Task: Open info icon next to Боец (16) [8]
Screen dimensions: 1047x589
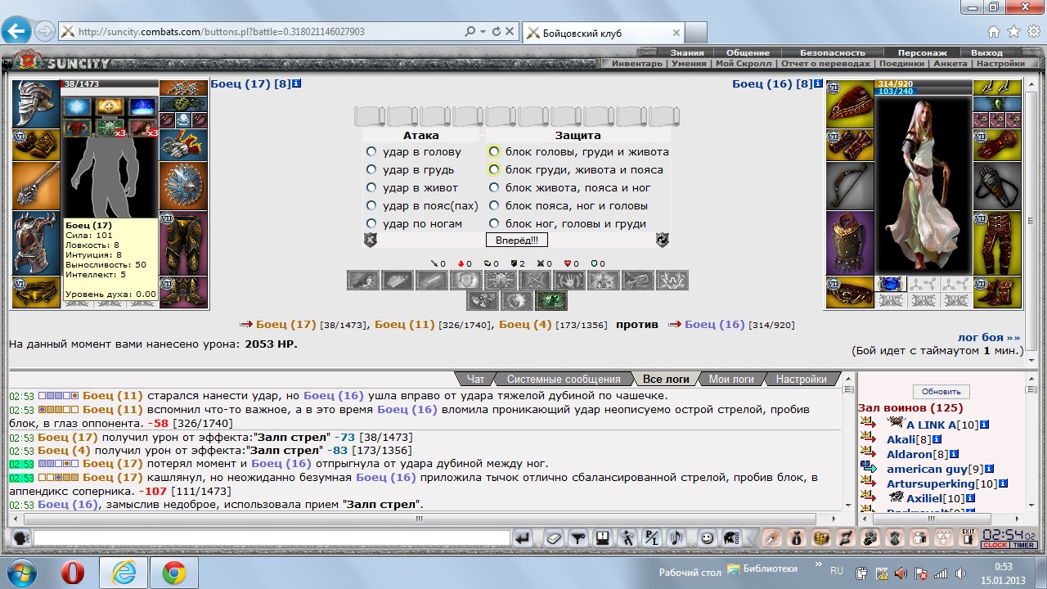Action: [x=818, y=83]
